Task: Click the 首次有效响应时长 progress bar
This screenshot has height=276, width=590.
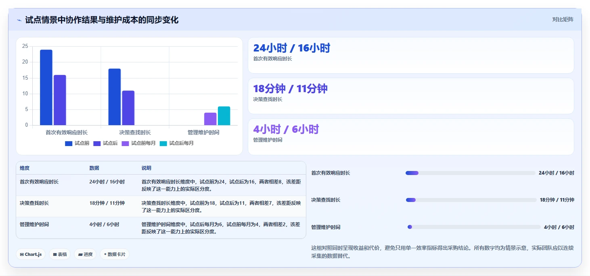Action: click(x=471, y=173)
